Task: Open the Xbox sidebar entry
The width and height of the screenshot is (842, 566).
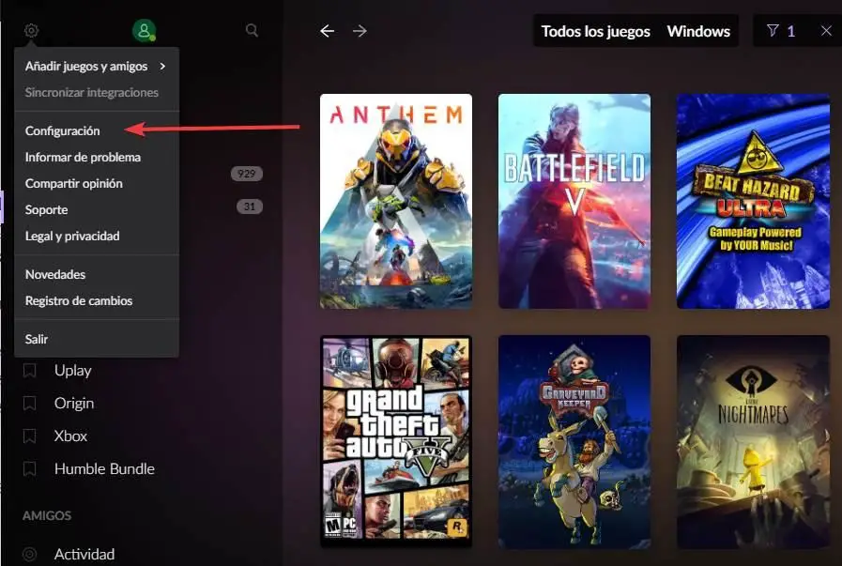Action: pyautogui.click(x=70, y=436)
